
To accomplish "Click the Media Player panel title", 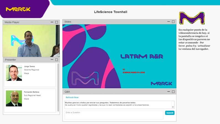I will [x=12, y=22].
